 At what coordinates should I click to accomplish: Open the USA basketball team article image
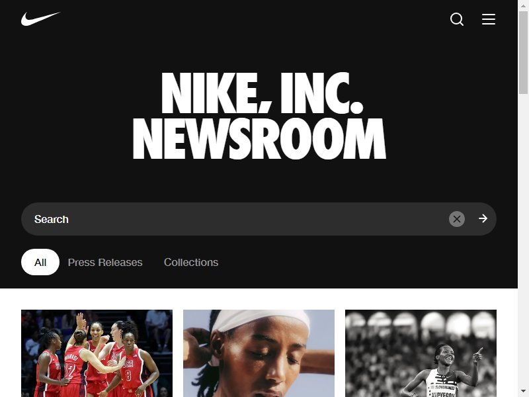point(97,353)
